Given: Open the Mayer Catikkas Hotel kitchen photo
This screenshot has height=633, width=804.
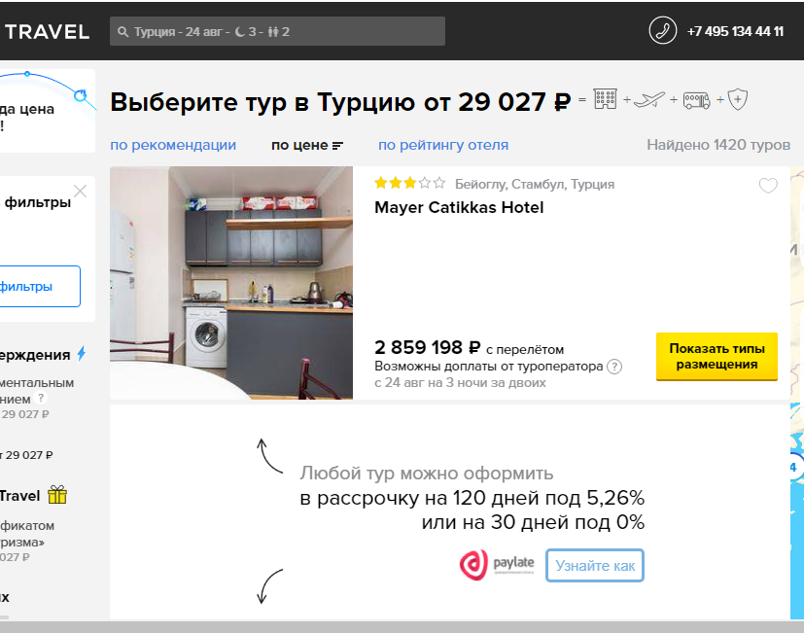Looking at the screenshot, I should click(231, 283).
